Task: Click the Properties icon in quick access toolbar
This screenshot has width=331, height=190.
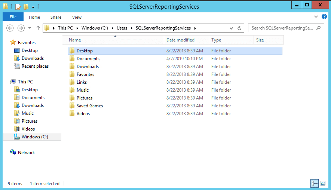Action: coord(18,6)
